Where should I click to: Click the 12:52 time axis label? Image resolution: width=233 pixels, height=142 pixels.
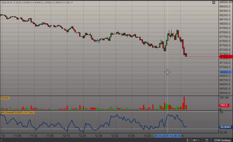point(115,136)
